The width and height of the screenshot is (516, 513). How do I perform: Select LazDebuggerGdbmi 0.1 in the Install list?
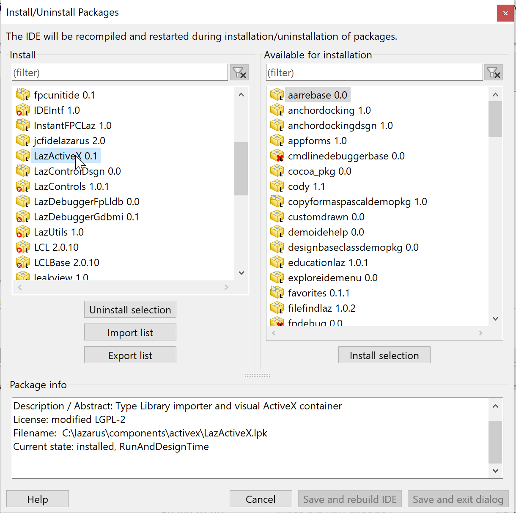point(86,217)
